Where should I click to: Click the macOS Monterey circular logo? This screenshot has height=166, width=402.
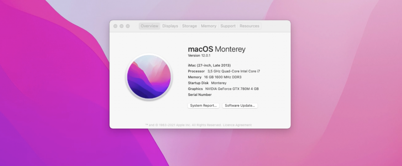(x=149, y=77)
